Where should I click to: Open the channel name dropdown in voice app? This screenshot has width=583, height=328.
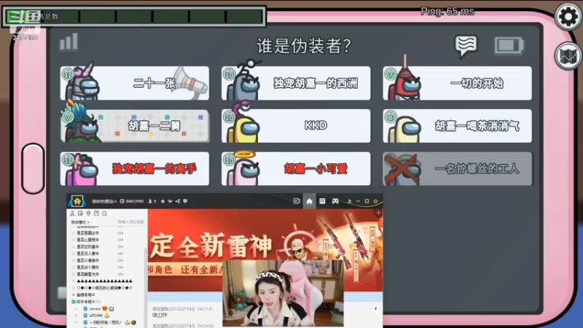coord(104,201)
